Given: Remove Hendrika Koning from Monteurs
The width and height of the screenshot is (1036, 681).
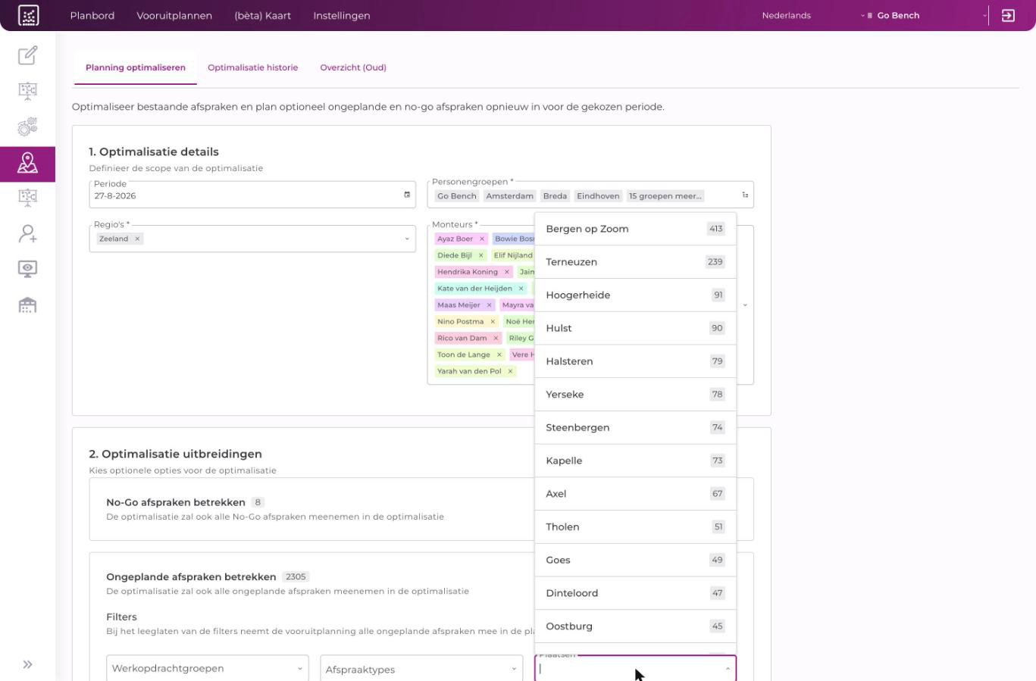Looking at the screenshot, I should [507, 272].
